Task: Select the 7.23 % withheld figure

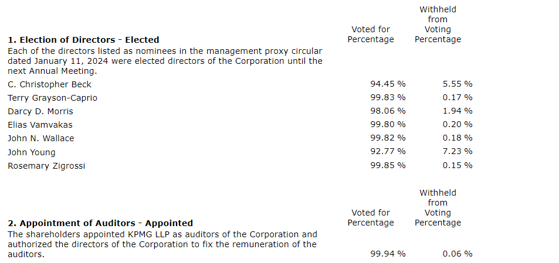Action: coord(458,152)
